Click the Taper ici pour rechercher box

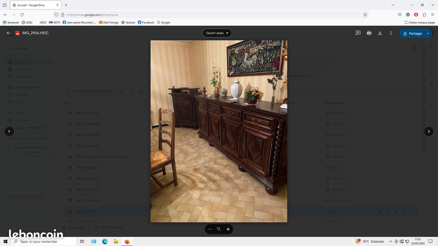coord(44,241)
